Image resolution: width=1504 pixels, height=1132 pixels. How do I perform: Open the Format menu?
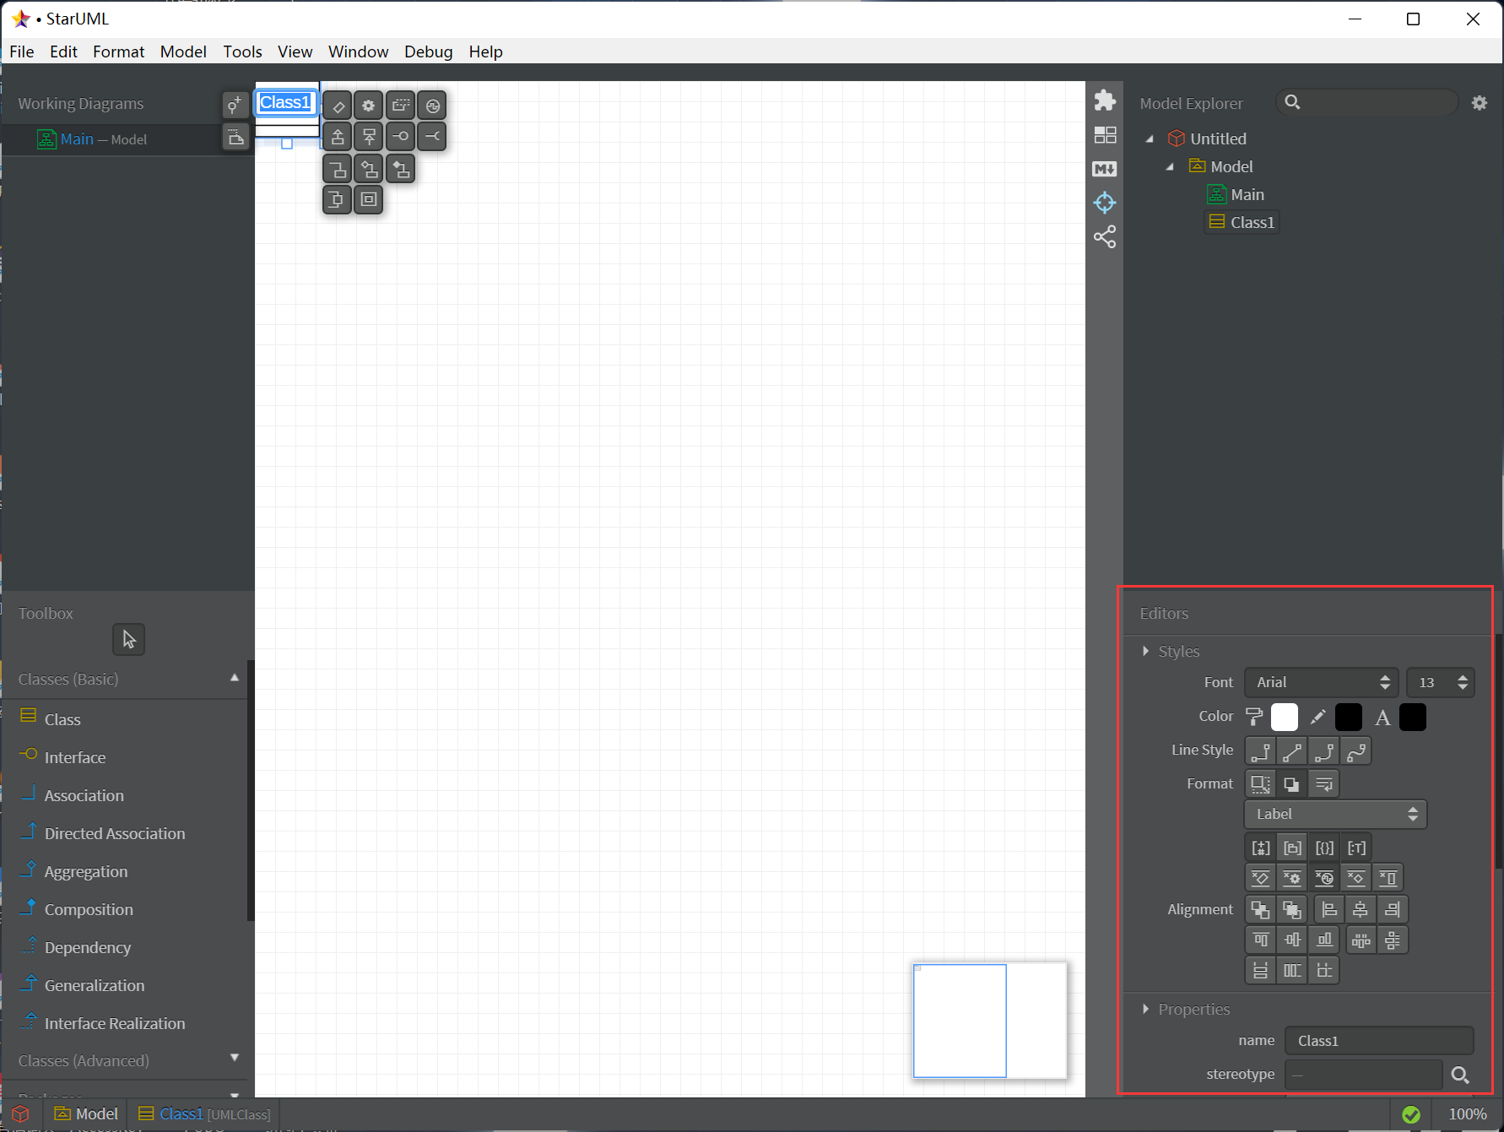click(119, 51)
